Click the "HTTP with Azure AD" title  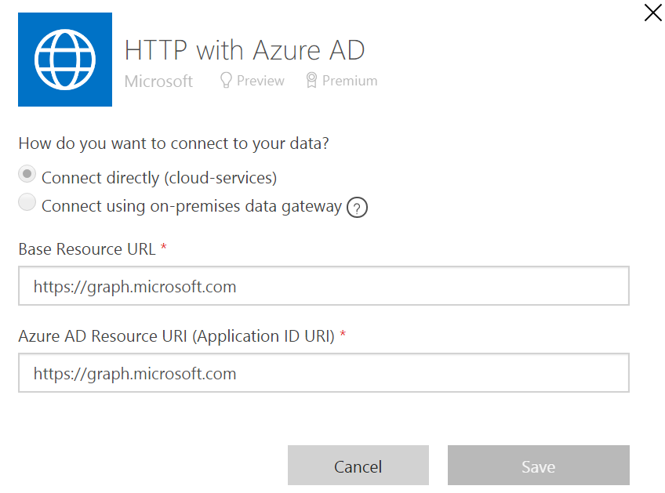pos(245,50)
